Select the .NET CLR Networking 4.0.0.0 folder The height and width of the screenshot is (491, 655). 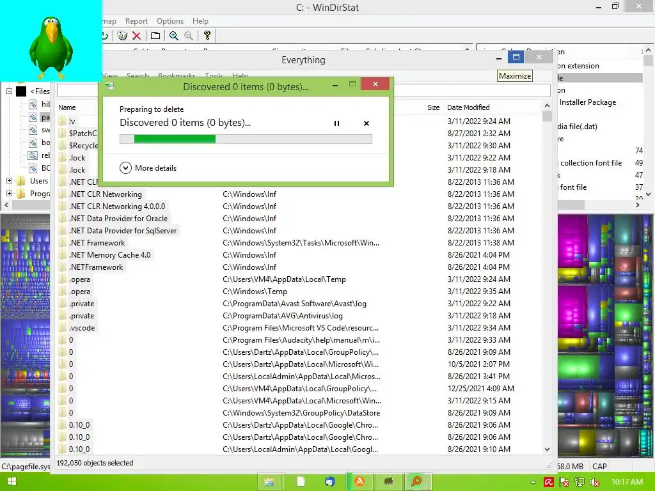pyautogui.click(x=117, y=207)
